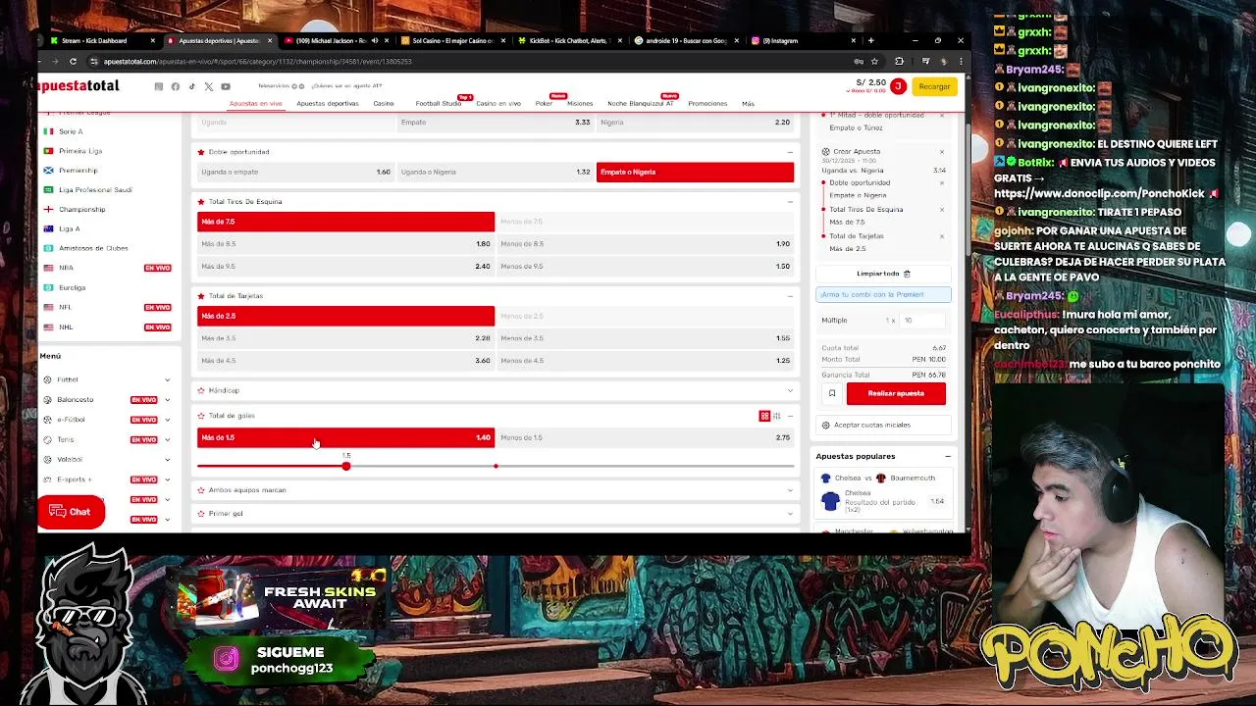Collapse the Doble oportunidad market

pyautogui.click(x=790, y=152)
